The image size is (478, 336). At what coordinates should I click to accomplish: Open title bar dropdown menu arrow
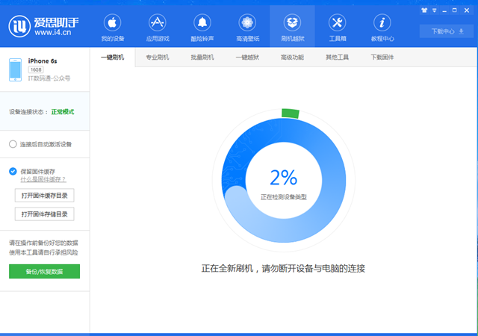pos(434,10)
